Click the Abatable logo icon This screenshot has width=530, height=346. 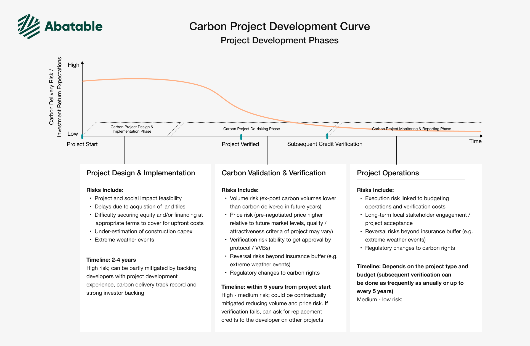[28, 27]
